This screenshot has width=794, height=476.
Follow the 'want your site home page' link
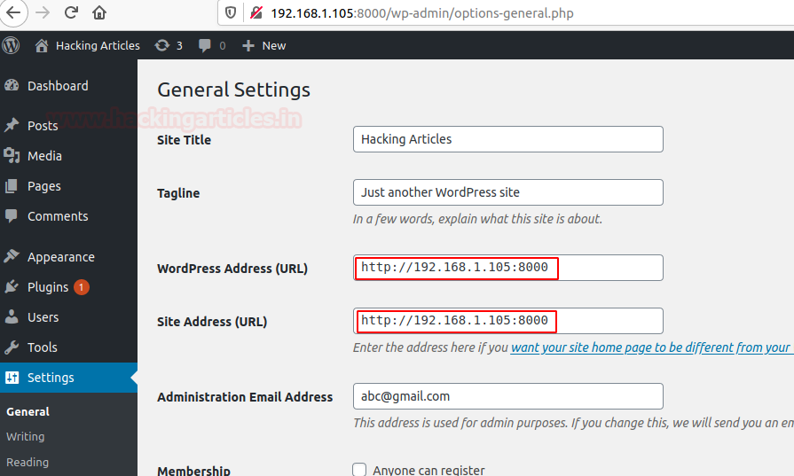(650, 347)
